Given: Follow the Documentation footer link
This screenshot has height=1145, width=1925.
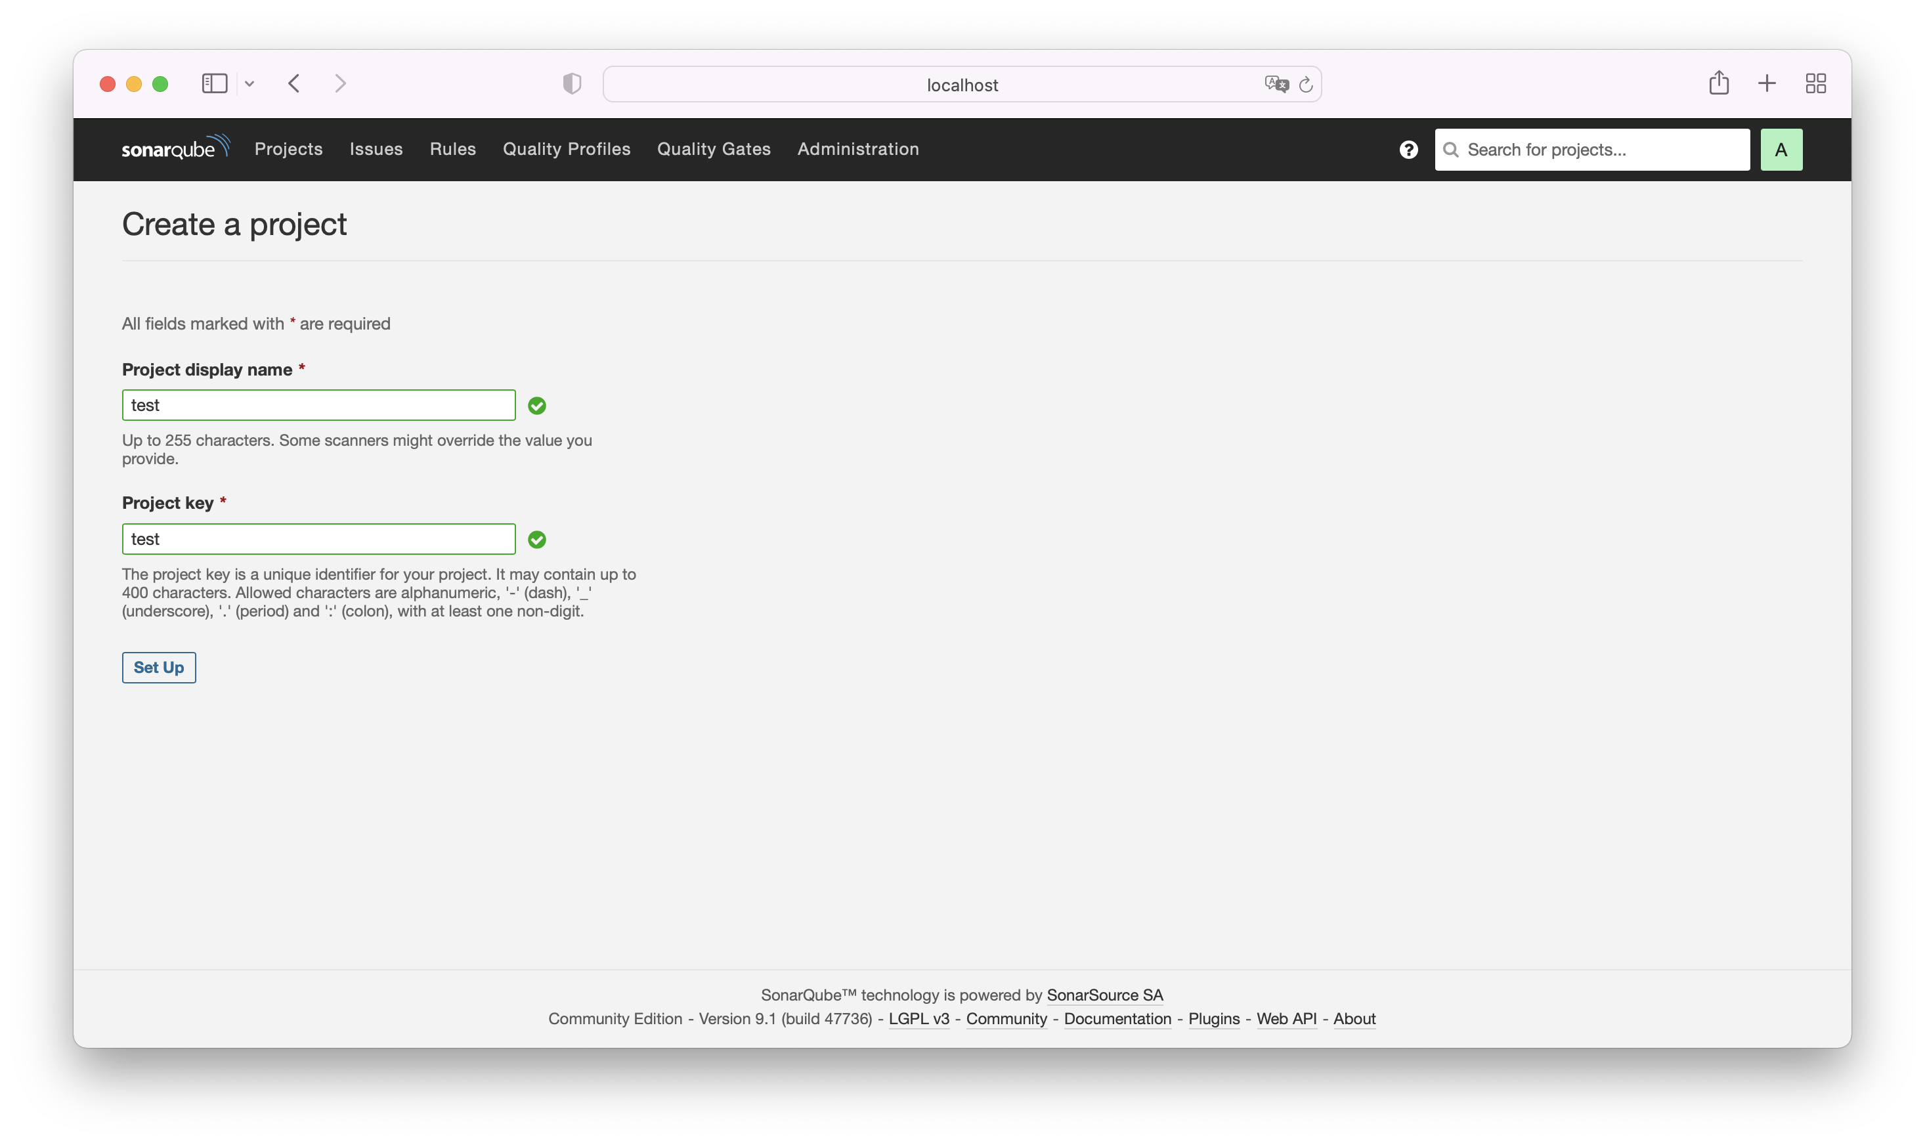Looking at the screenshot, I should click(1117, 1018).
